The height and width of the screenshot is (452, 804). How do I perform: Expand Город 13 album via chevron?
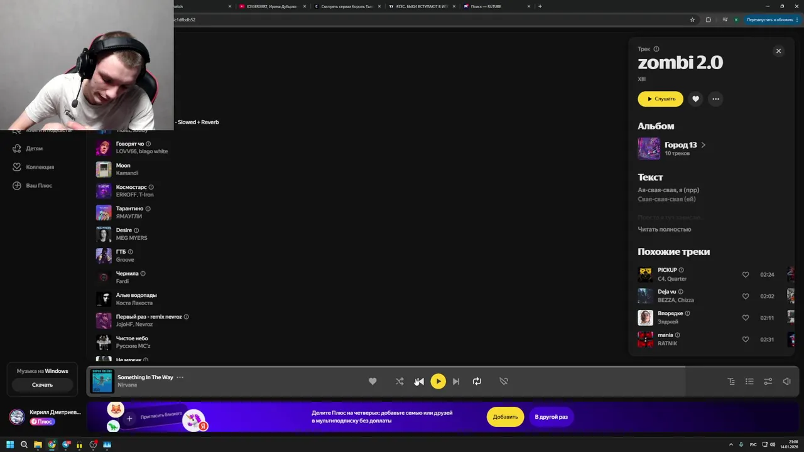pyautogui.click(x=703, y=145)
